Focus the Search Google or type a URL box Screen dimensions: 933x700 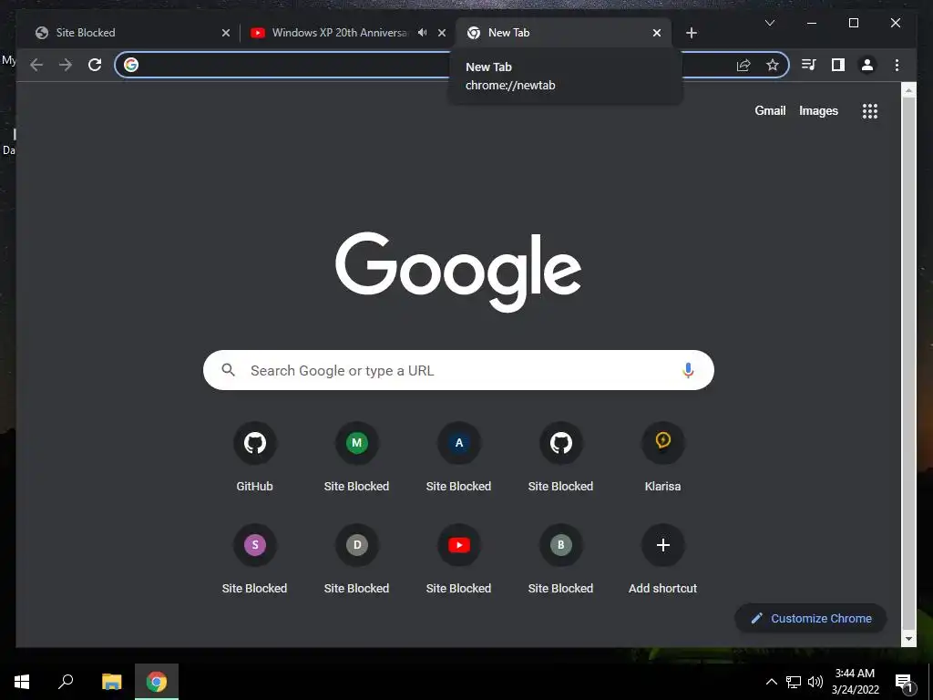[x=458, y=370]
